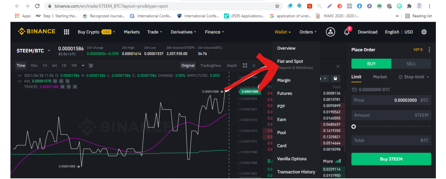The height and width of the screenshot is (179, 446).
Task: Collapse the OHLC info row chevron
Action: pos(20,75)
